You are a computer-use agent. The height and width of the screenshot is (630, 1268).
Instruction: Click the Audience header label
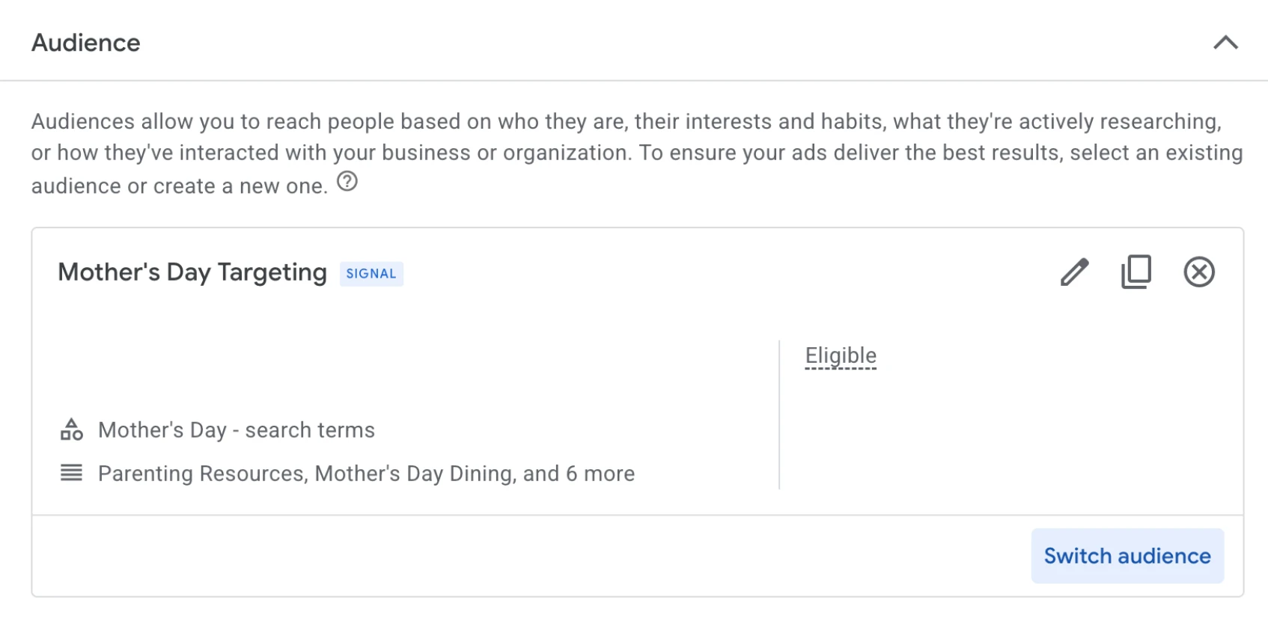click(x=85, y=43)
